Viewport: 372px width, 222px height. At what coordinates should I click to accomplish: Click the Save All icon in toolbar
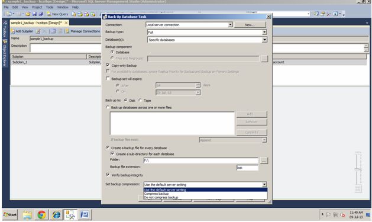click(41, 14)
